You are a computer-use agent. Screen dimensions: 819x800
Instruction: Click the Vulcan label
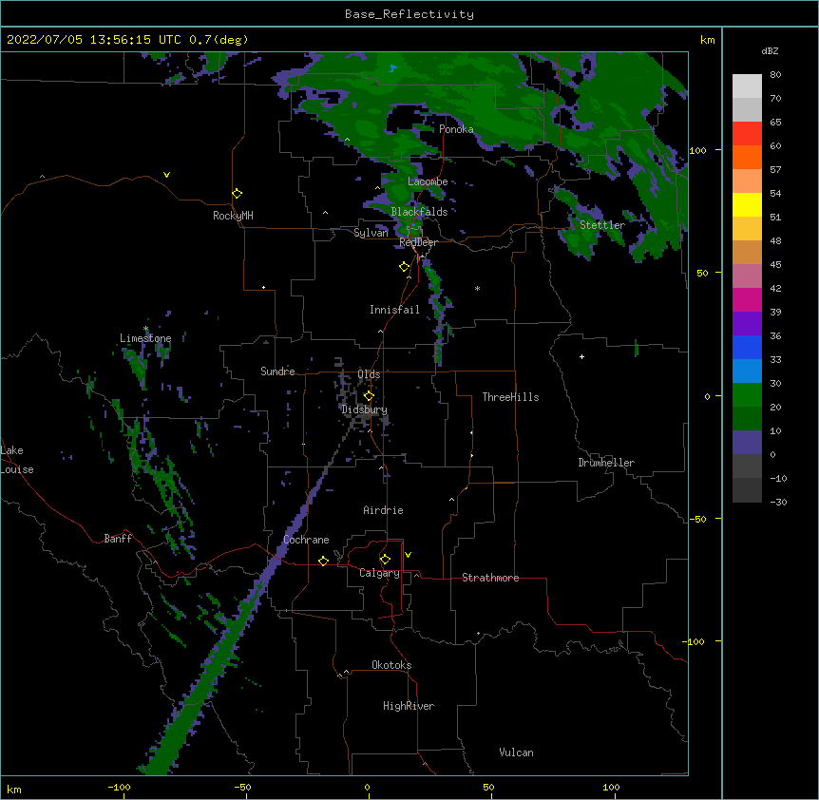pyautogui.click(x=516, y=752)
